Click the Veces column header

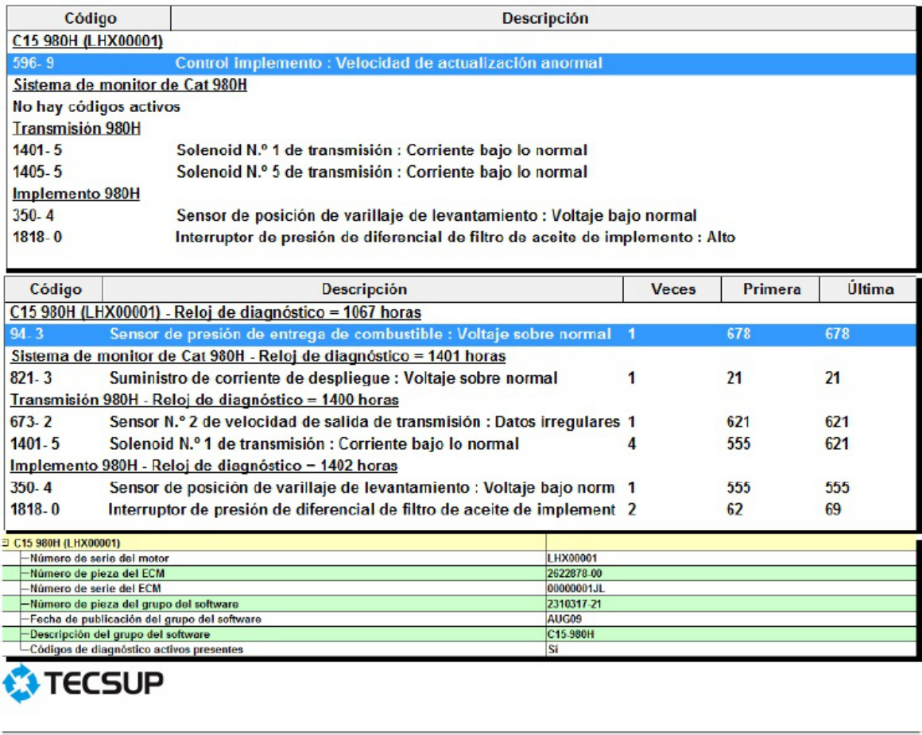click(x=672, y=289)
